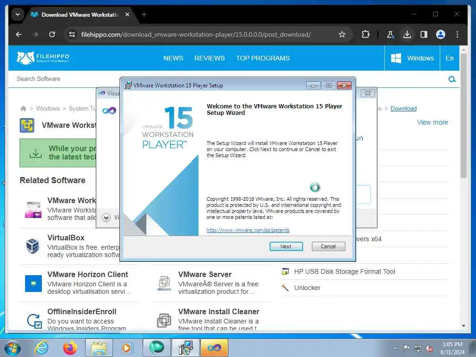Screen dimensions: 476x357
Task: Expand the chevron in Visual Studio dialog
Action: [106, 218]
